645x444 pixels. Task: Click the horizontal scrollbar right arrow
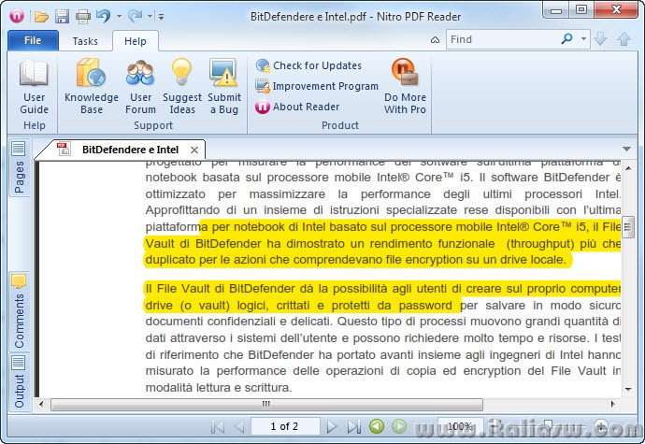[x=613, y=404]
